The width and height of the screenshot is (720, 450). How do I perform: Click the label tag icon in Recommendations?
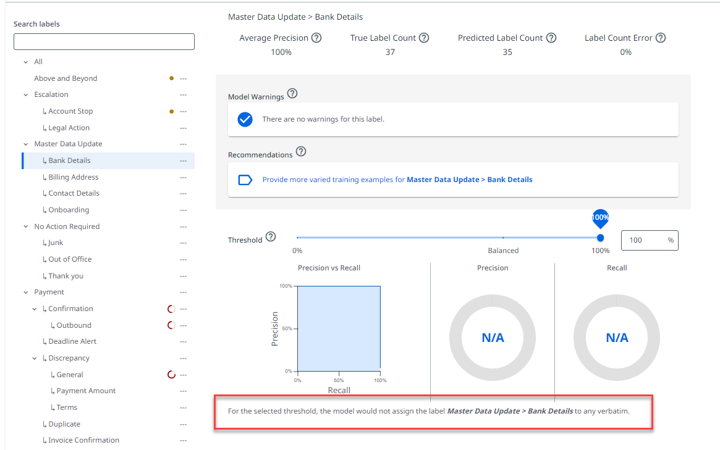click(245, 180)
